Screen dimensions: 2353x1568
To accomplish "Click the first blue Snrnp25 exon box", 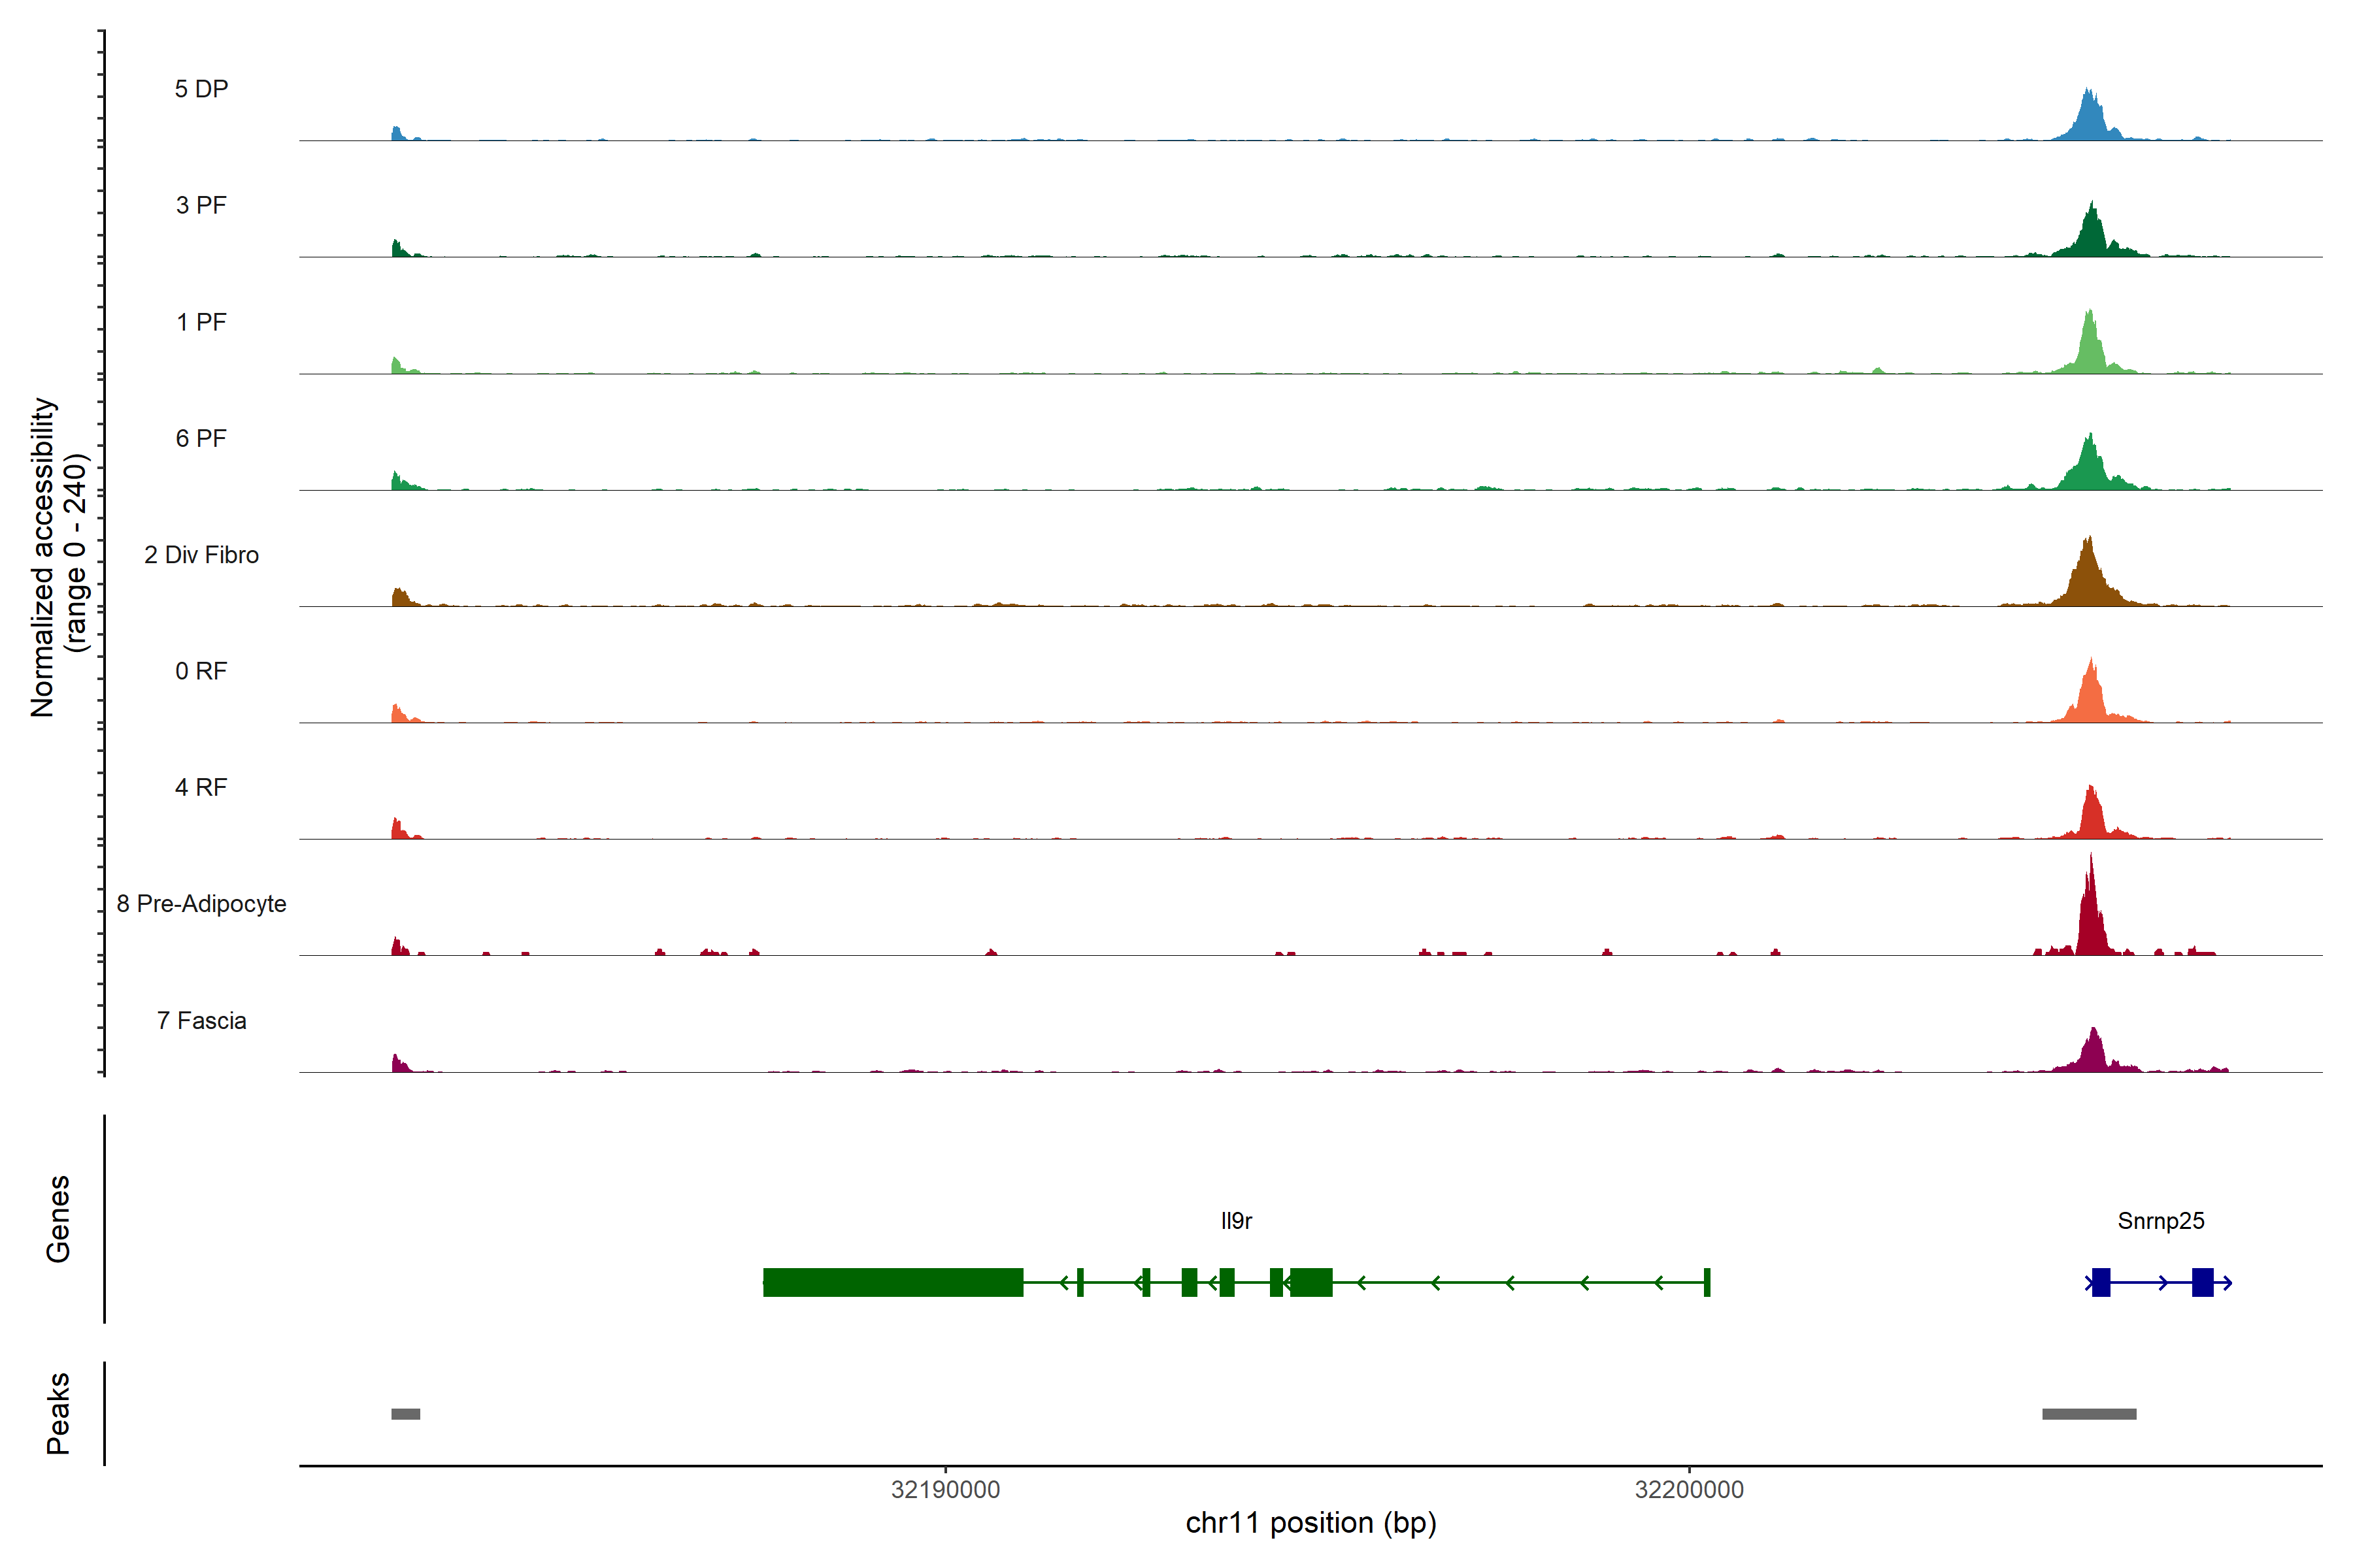I will point(2101,1282).
